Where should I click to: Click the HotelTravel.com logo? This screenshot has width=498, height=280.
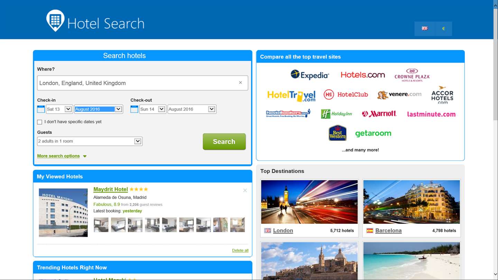292,96
